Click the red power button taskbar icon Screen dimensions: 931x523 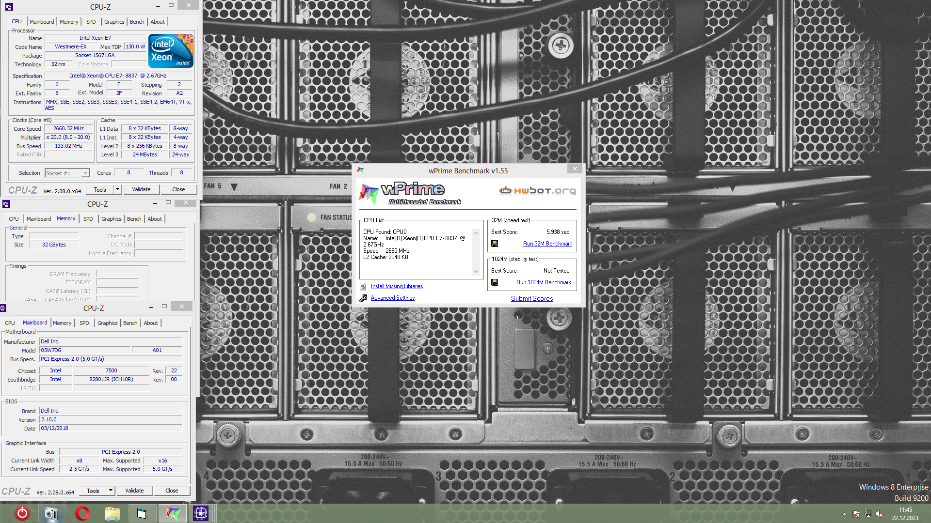22,513
